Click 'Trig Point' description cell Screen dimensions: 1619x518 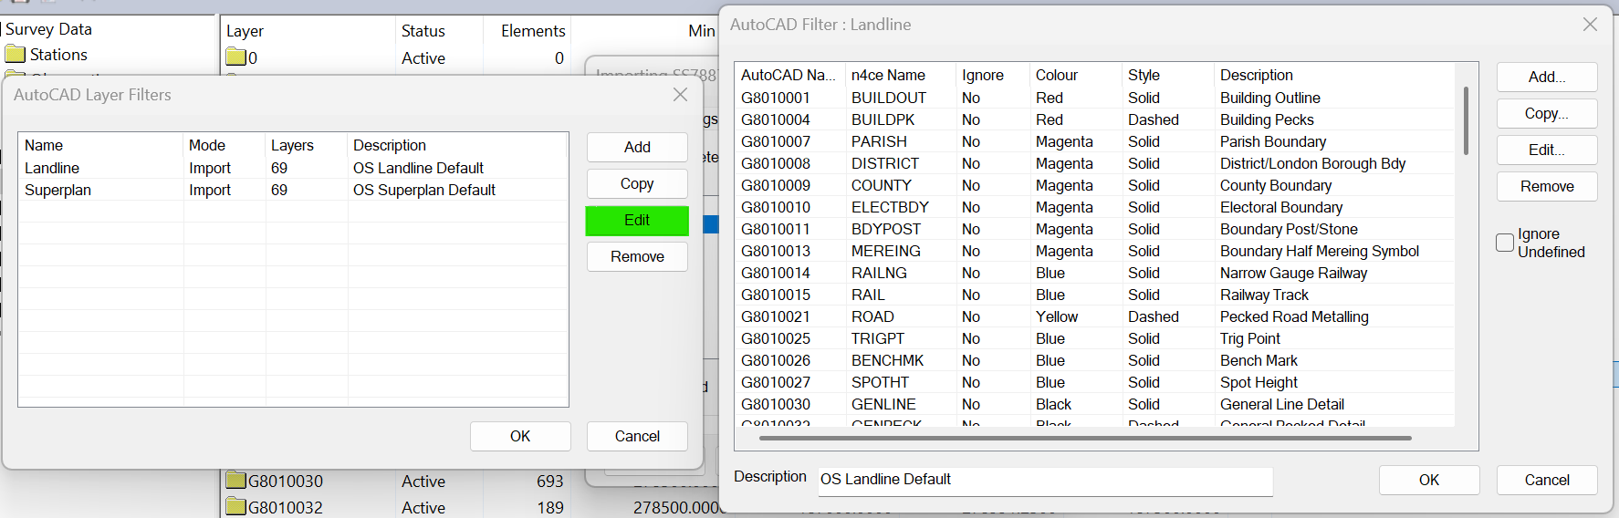[1250, 338]
